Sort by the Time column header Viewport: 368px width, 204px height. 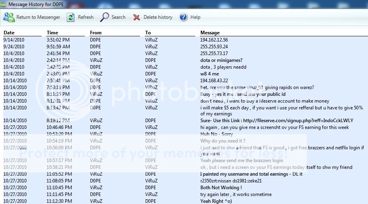(x=52, y=33)
